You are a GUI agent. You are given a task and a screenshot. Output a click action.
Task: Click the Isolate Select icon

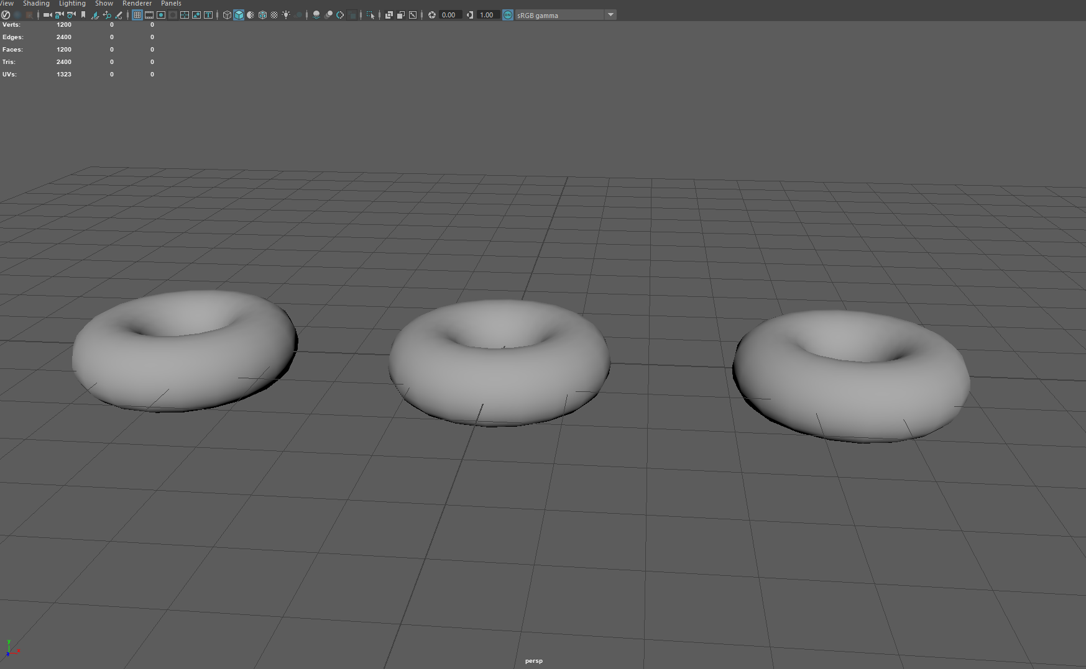point(370,15)
